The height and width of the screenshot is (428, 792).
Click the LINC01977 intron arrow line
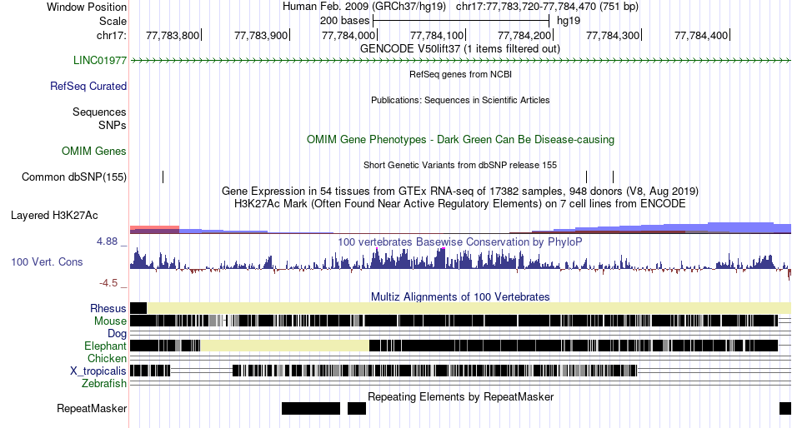(461, 61)
